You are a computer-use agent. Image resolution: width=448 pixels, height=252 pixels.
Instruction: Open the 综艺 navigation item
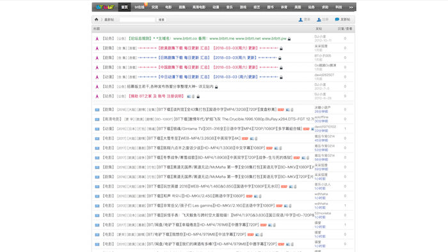click(x=257, y=7)
